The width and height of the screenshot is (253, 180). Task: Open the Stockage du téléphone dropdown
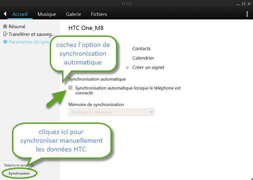coord(112,112)
